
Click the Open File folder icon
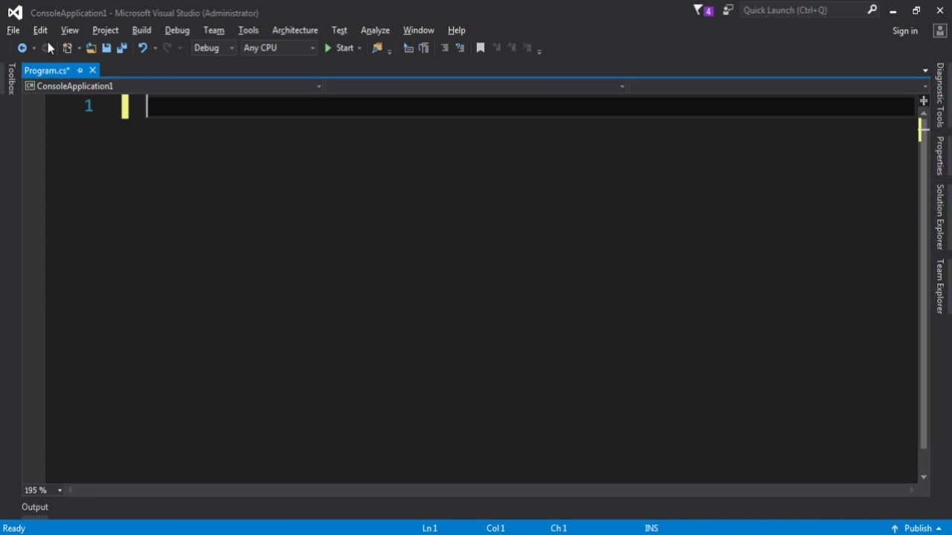click(91, 48)
